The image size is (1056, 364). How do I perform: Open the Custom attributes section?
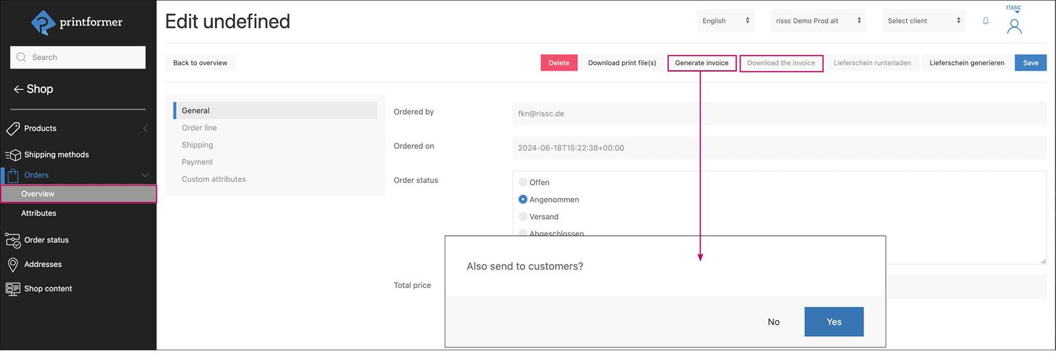click(213, 179)
